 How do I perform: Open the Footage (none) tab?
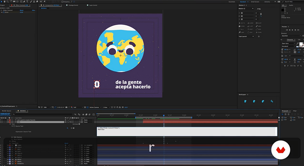pos(73,5)
